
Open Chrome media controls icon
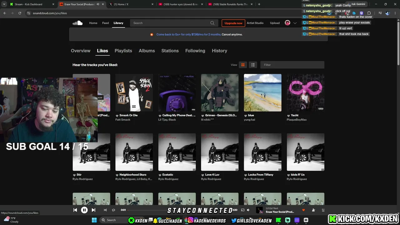tap(380, 13)
